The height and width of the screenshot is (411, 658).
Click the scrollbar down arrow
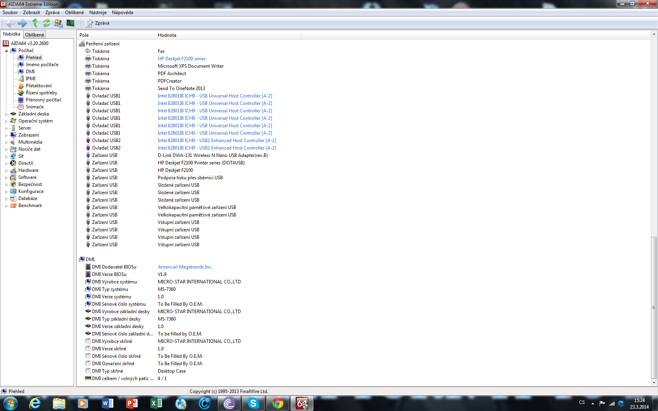654,382
